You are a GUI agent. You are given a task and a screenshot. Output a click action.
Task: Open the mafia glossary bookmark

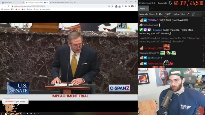coord(45,9)
